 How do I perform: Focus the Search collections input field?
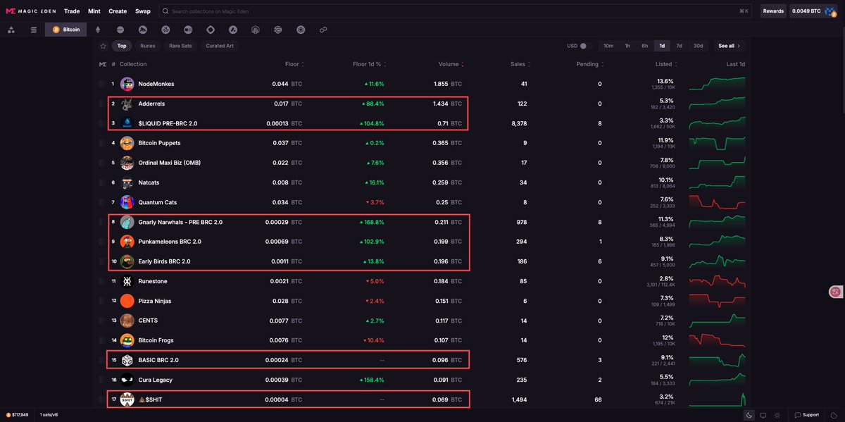[455, 11]
